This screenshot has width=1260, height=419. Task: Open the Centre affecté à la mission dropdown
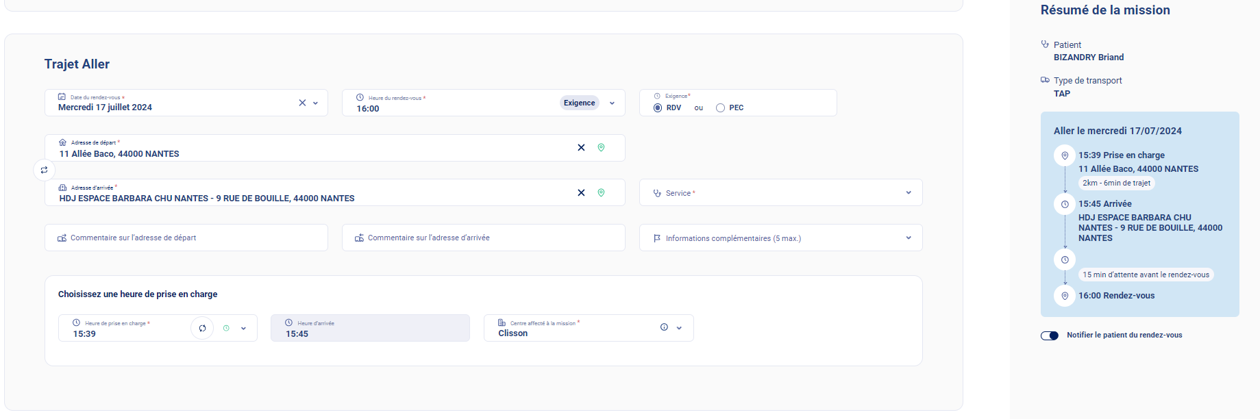pyautogui.click(x=679, y=328)
